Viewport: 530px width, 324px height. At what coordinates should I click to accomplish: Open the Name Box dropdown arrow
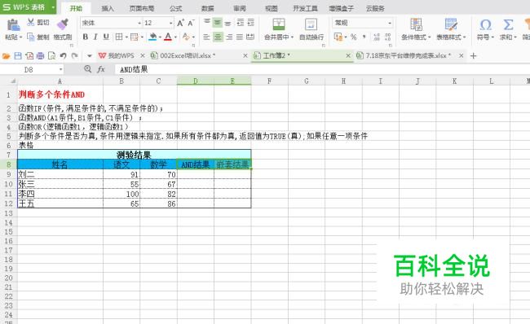(60, 69)
